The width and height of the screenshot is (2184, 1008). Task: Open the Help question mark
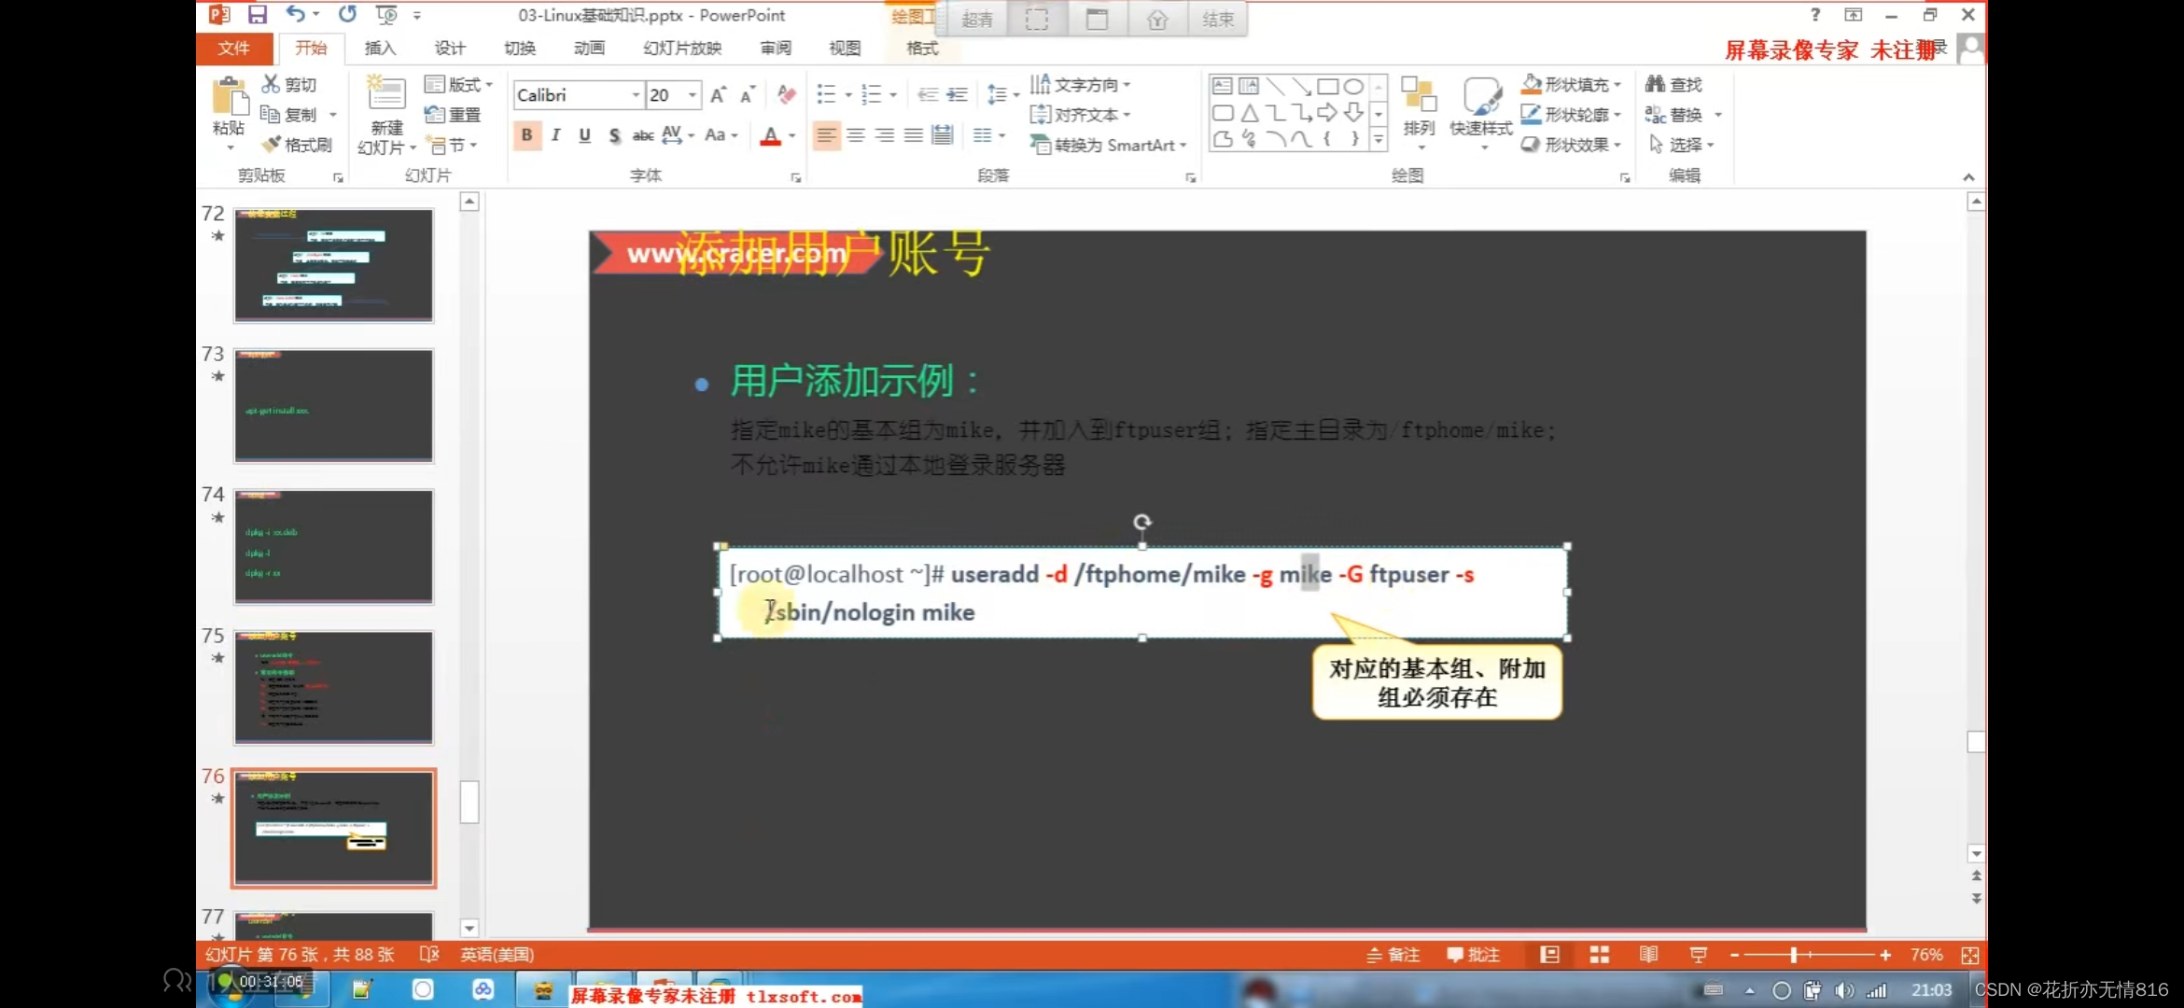[x=1815, y=14]
